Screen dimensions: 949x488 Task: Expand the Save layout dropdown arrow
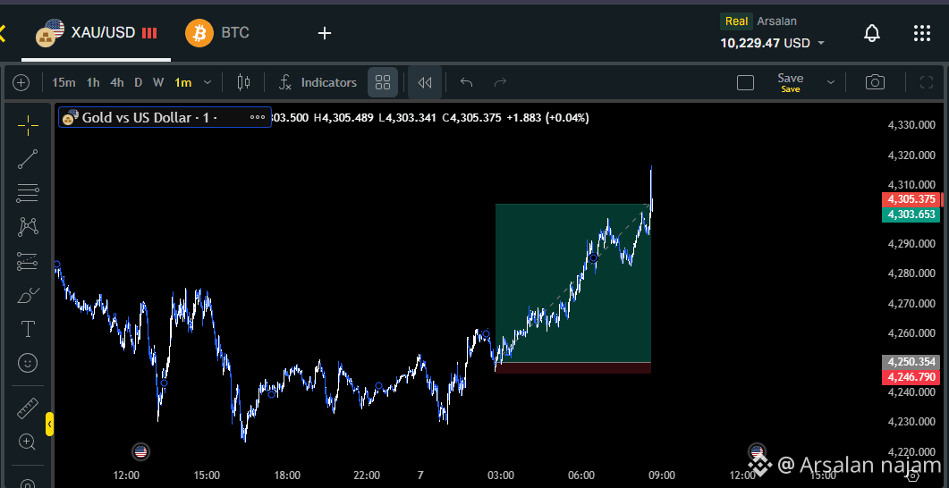[x=831, y=83]
